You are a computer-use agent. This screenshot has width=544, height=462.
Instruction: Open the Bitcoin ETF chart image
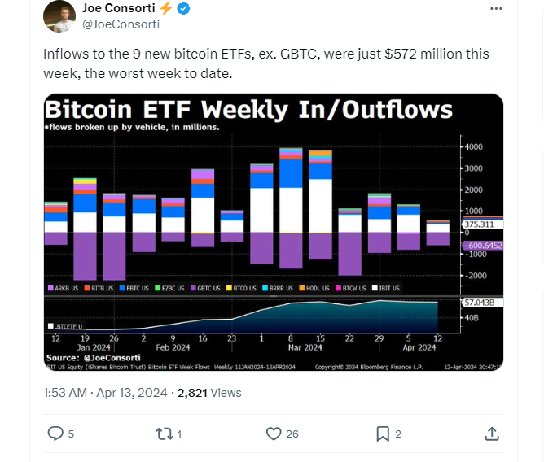(274, 232)
